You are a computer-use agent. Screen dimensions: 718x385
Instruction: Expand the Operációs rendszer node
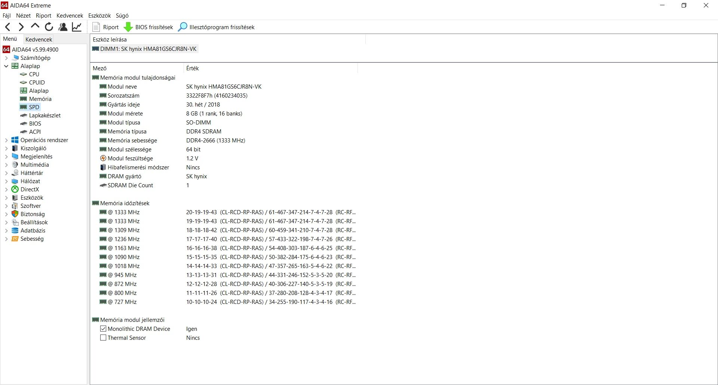click(6, 140)
